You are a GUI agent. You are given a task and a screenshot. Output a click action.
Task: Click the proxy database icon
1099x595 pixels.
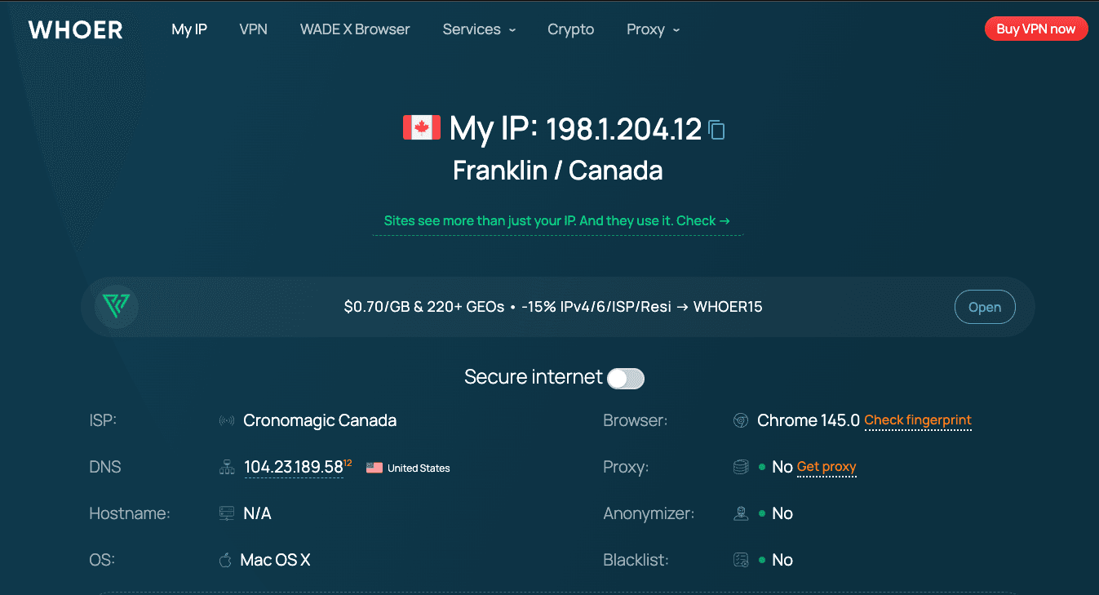point(740,466)
